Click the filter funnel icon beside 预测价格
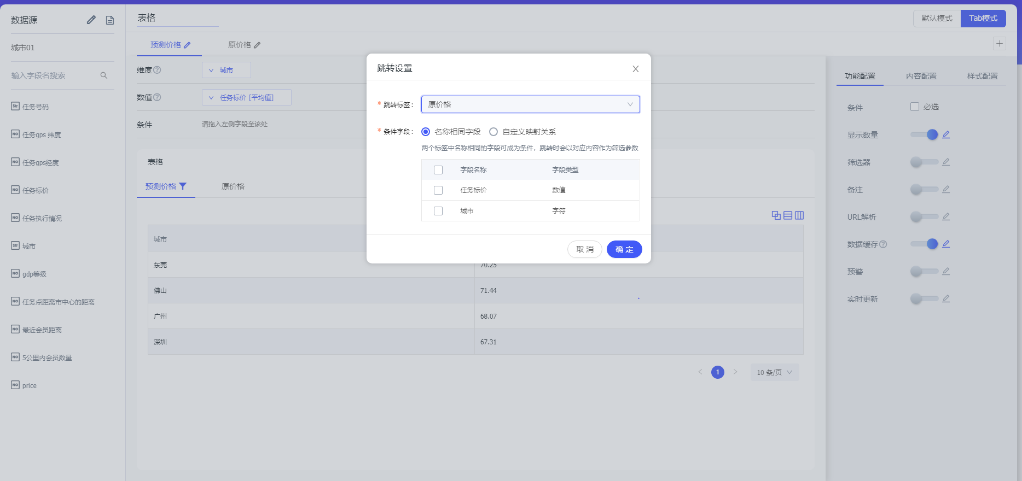 coord(183,186)
